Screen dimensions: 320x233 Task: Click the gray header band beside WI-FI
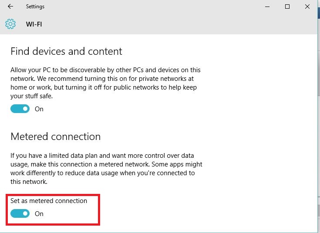174,24
